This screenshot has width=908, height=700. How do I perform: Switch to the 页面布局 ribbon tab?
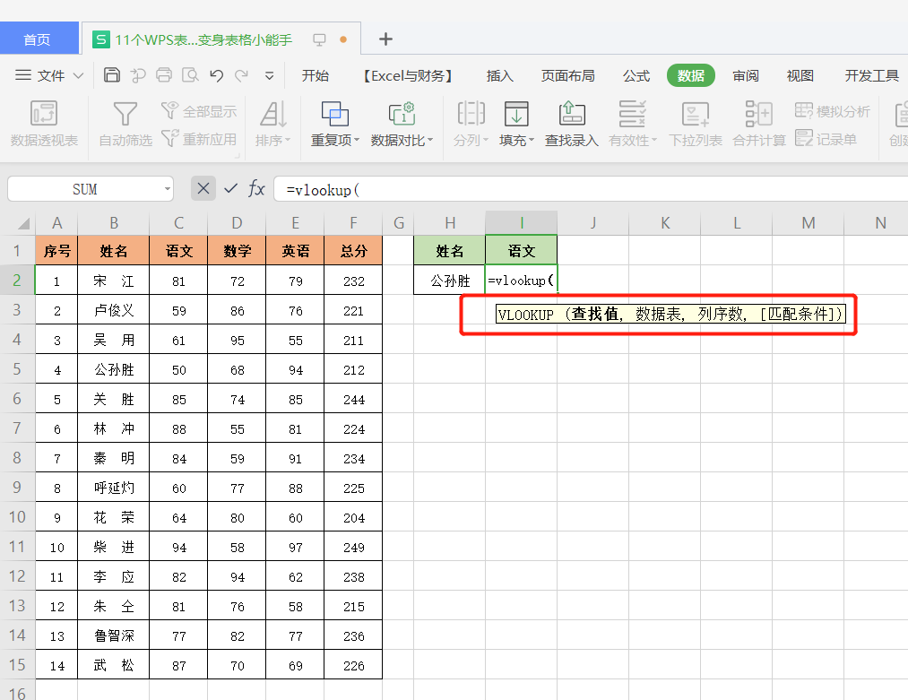pyautogui.click(x=567, y=75)
